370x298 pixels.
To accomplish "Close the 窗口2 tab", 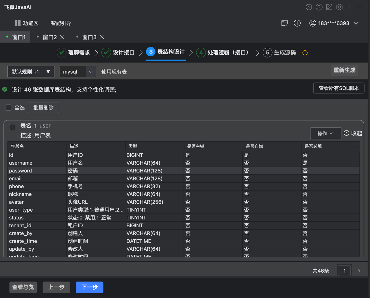I will [62, 37].
